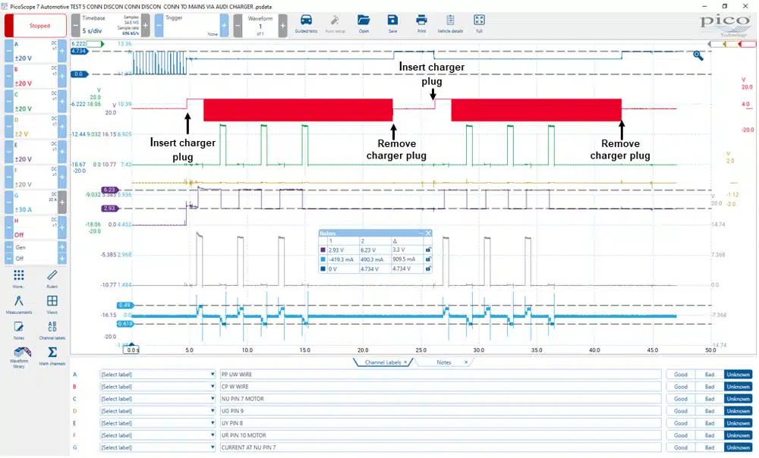Open the Measurements tool
Image resolution: width=759 pixels, height=458 pixels.
click(18, 301)
